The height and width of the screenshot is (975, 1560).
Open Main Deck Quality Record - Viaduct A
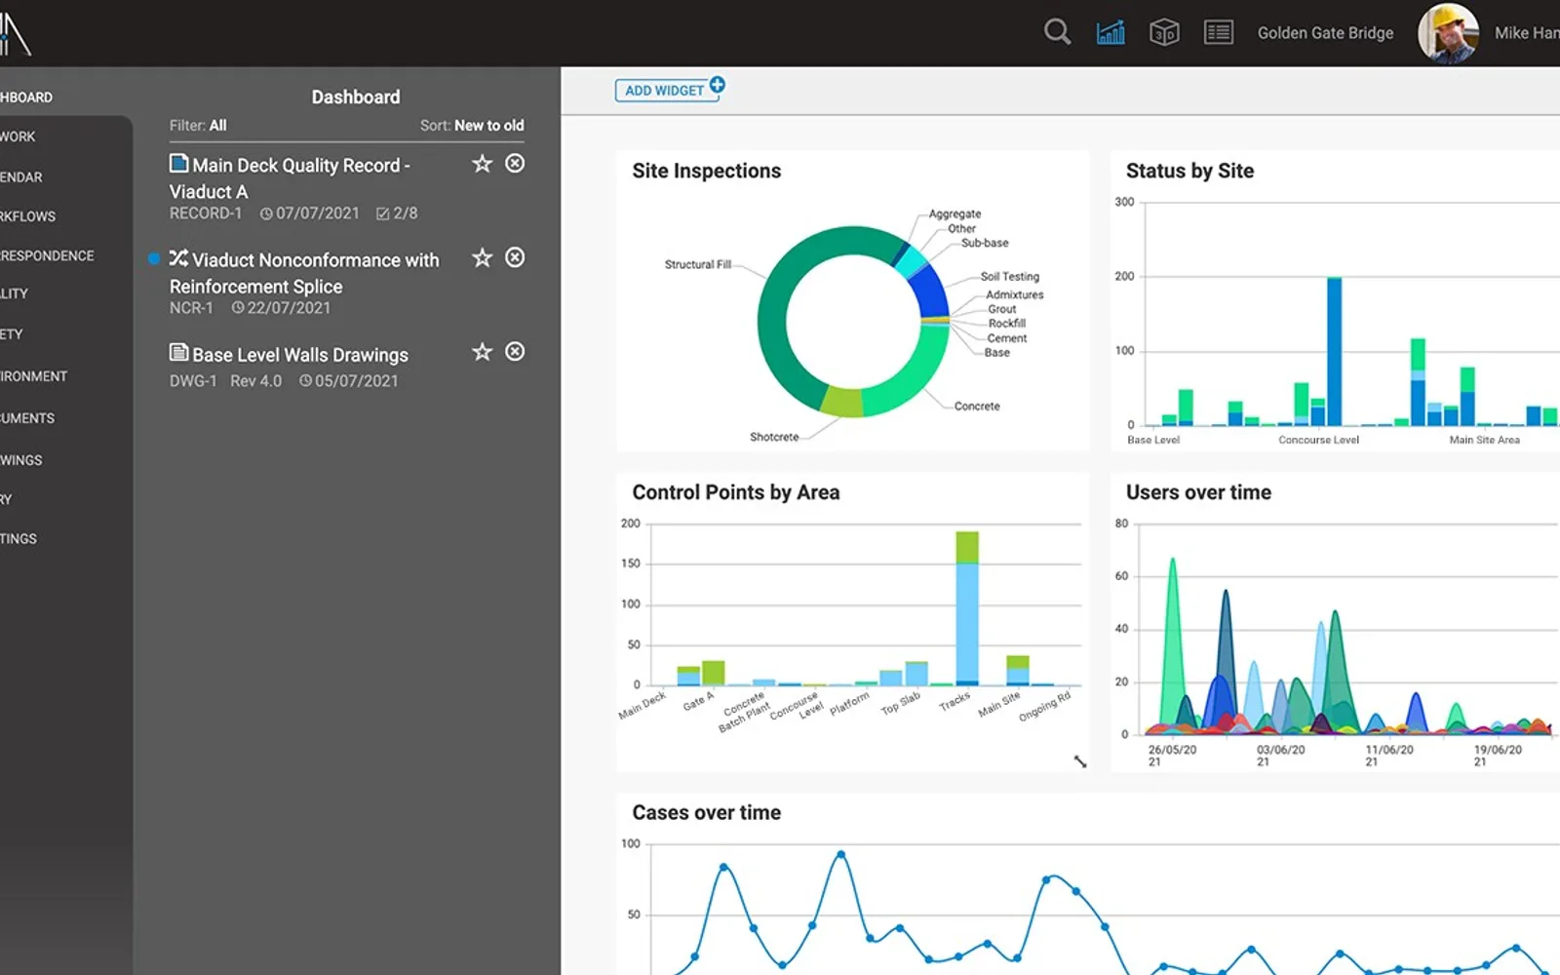[290, 178]
